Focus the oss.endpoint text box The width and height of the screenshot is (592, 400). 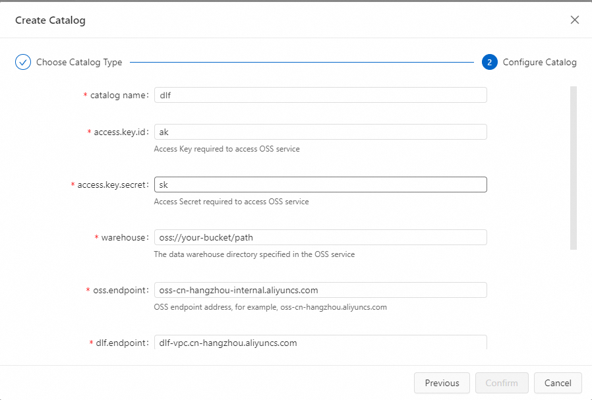(320, 290)
